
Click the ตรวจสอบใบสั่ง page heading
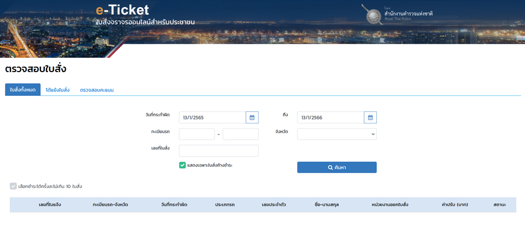(36, 69)
